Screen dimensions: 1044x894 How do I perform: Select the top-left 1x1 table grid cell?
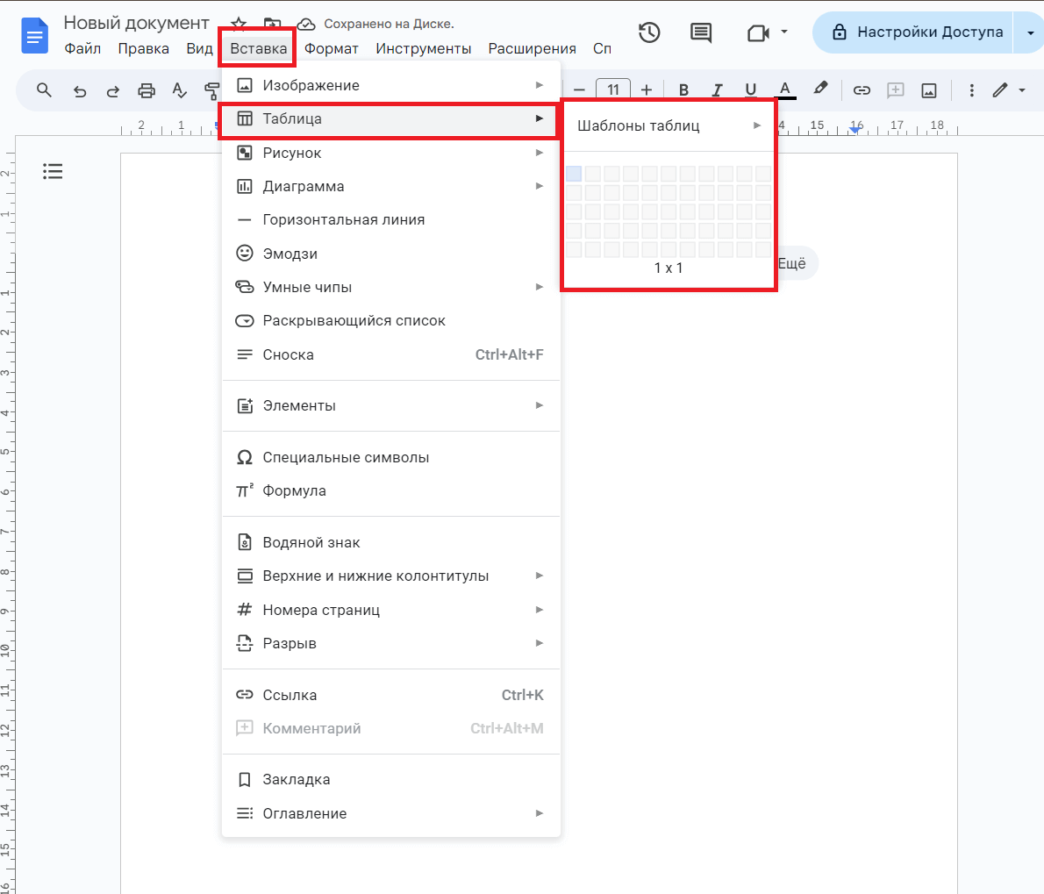[574, 174]
